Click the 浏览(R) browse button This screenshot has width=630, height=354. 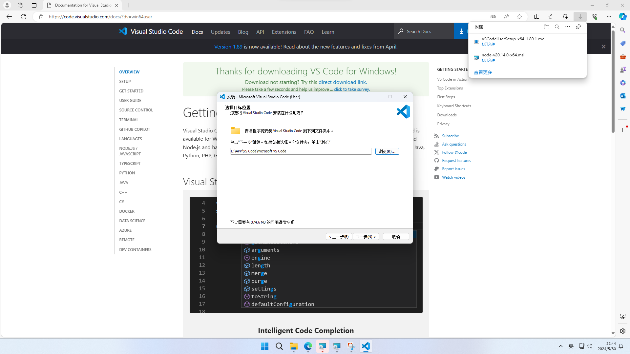387,151
